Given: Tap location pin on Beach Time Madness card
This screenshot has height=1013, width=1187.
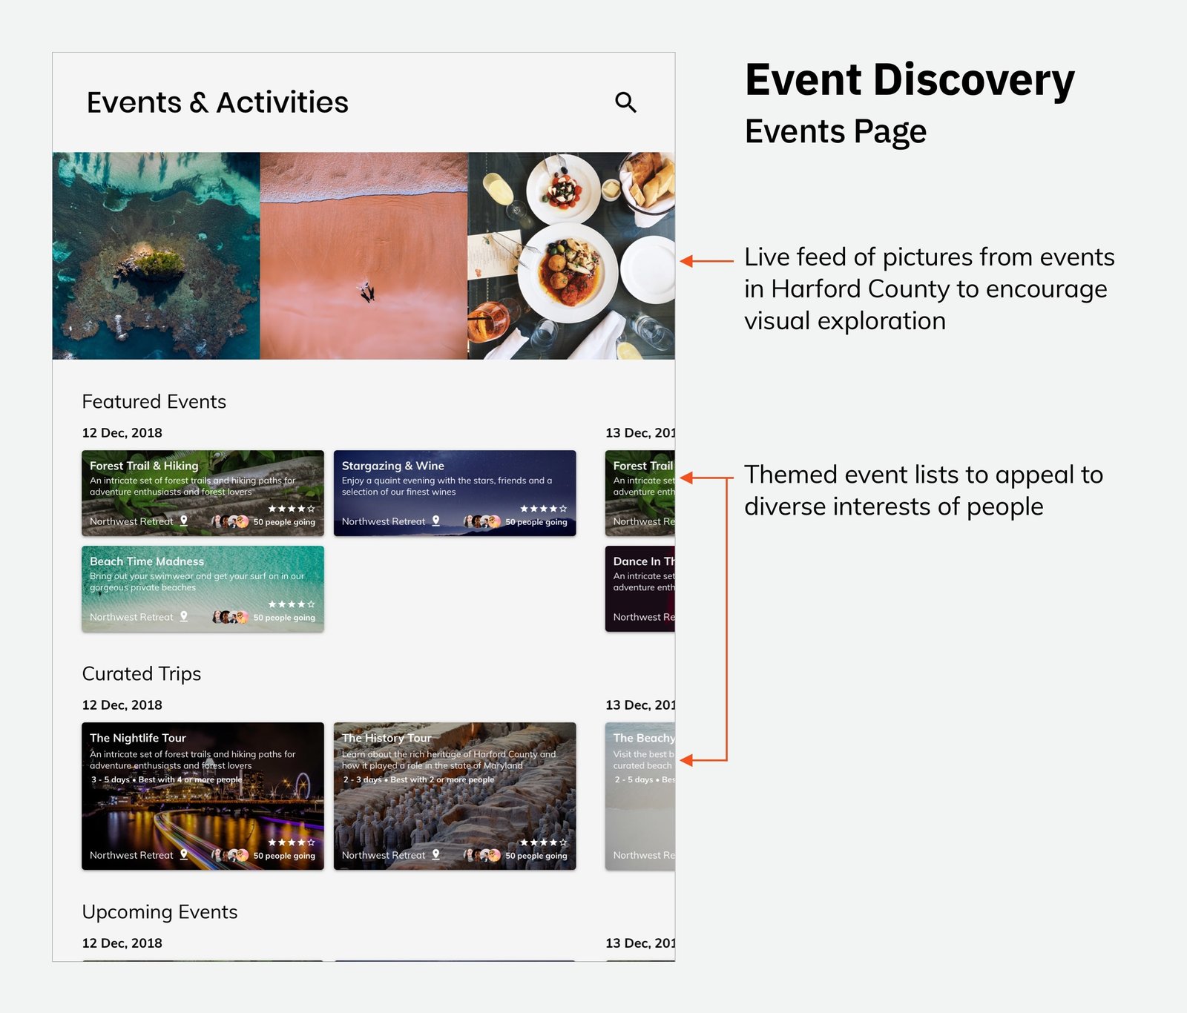Looking at the screenshot, I should click(184, 616).
